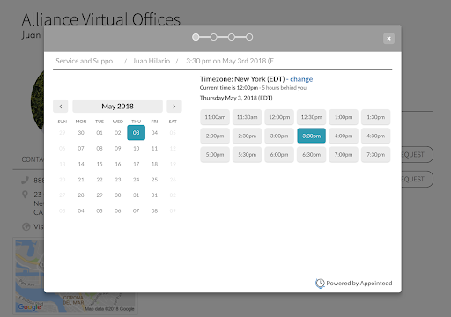Pick May 25 in the calendar

click(154, 180)
